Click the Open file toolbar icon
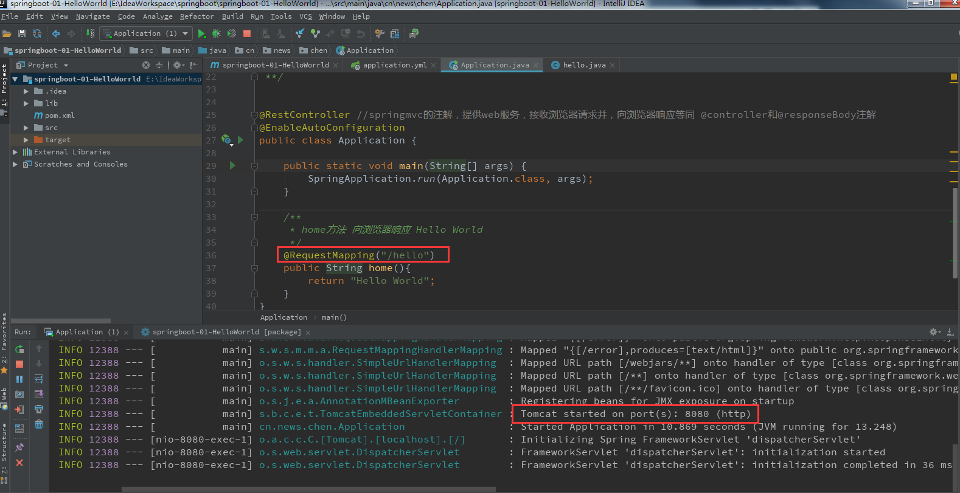This screenshot has width=960, height=493. coord(7,33)
